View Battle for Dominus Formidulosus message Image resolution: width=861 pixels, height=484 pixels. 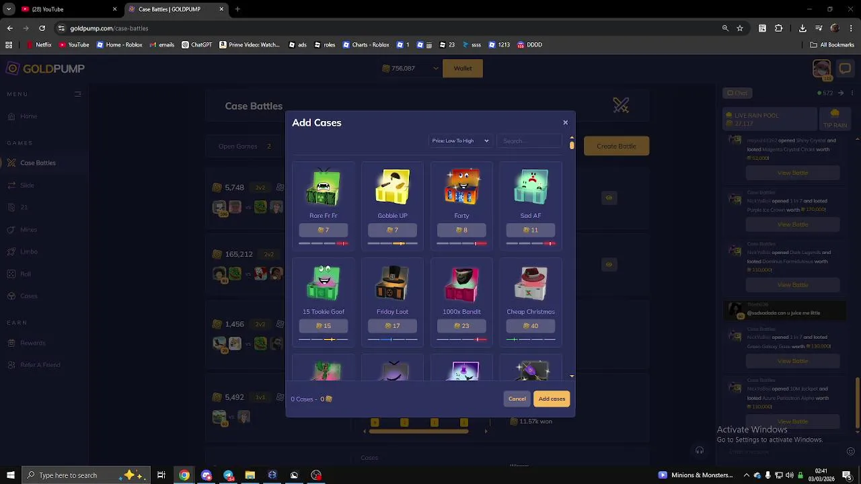[793, 285]
